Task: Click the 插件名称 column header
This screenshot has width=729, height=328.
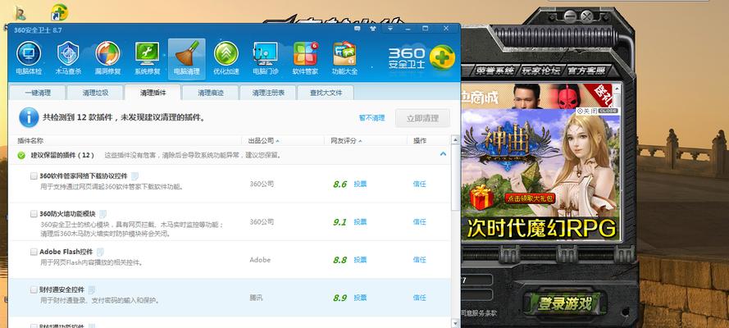Action: coord(30,141)
